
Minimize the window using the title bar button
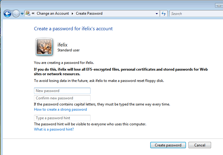tap(219, 6)
